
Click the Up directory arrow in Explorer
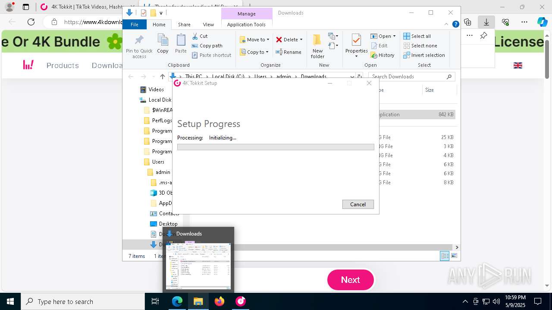tap(162, 77)
